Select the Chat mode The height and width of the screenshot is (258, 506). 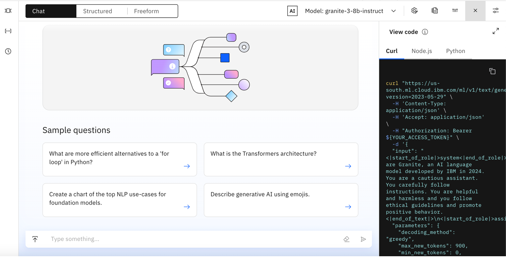39,11
